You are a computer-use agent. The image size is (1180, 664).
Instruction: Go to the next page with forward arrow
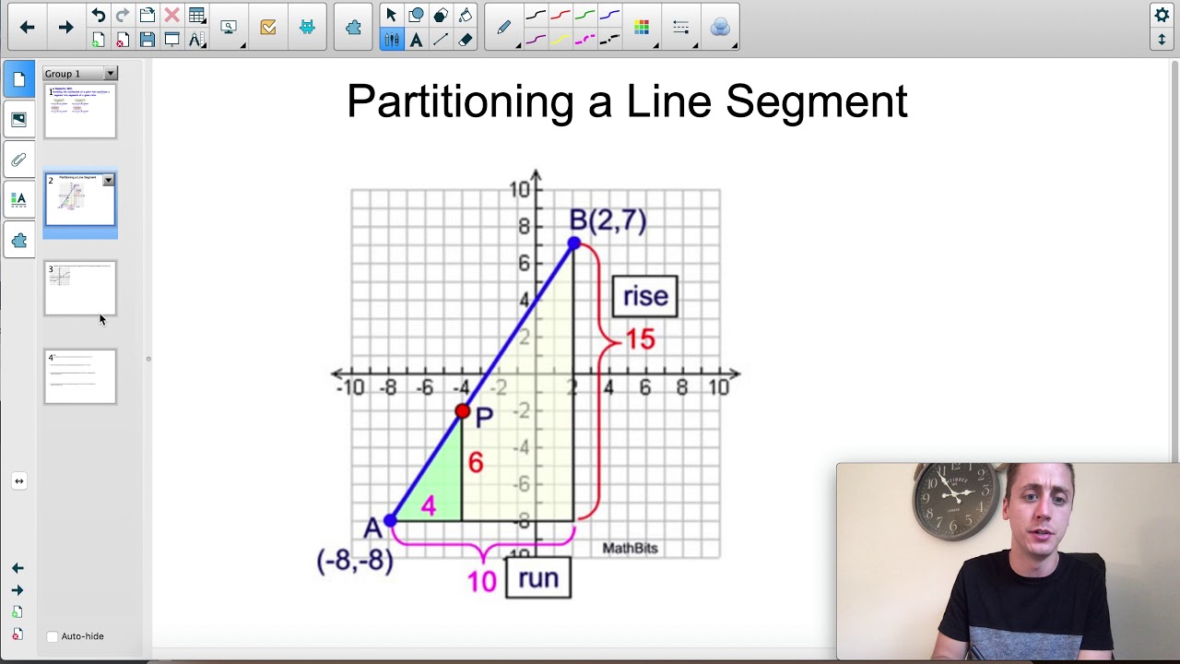[65, 28]
